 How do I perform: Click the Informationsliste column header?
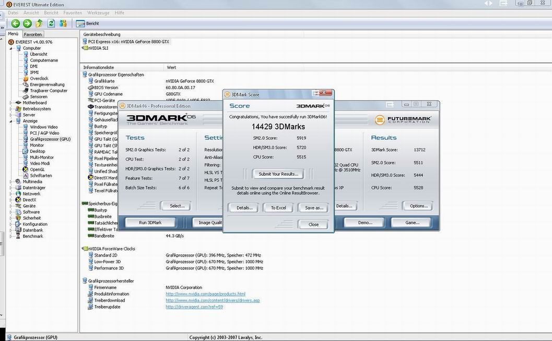coord(122,67)
